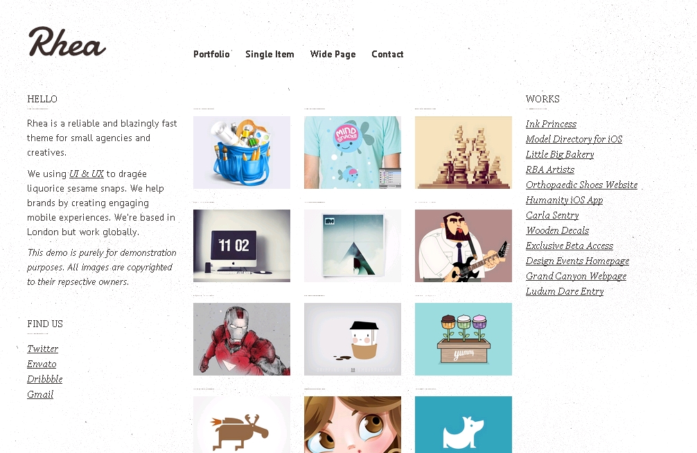This screenshot has width=697, height=453.
Task: Visit the Twitter link under Find Us
Action: point(43,349)
